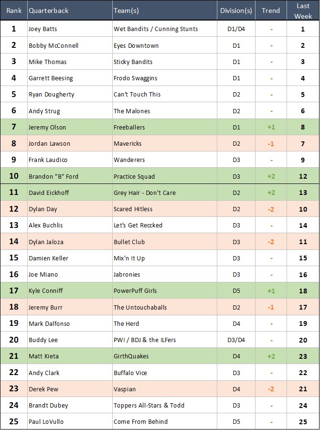Select the Frodo Swaggins team cell
The height and width of the screenshot is (430, 320).
(x=135, y=78)
